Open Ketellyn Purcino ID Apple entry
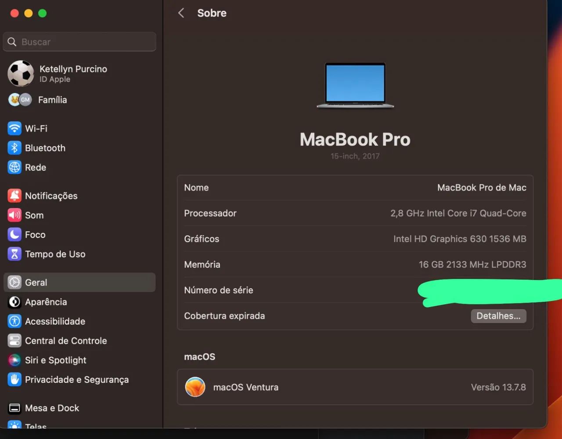The image size is (562, 439). click(79, 73)
